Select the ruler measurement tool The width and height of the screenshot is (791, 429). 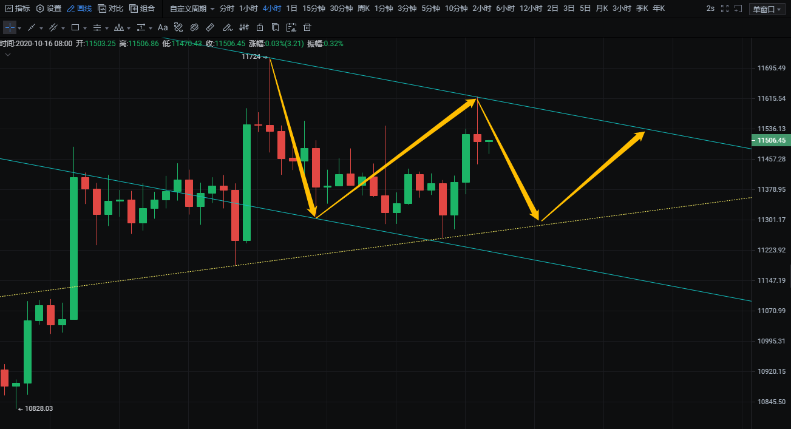(210, 28)
